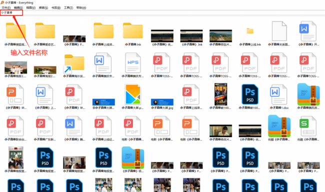Select the Word document 小子真棒腾讯专...
Screen dimensions: 325x192
coord(102,62)
